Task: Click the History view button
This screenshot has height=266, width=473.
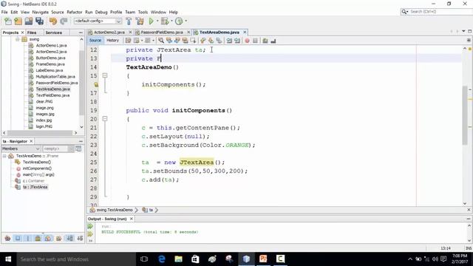Action: click(112, 41)
